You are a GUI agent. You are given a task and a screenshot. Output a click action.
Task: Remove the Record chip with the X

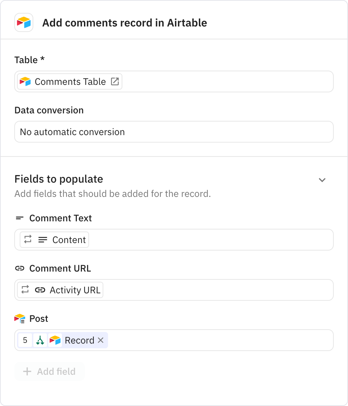[x=101, y=340]
